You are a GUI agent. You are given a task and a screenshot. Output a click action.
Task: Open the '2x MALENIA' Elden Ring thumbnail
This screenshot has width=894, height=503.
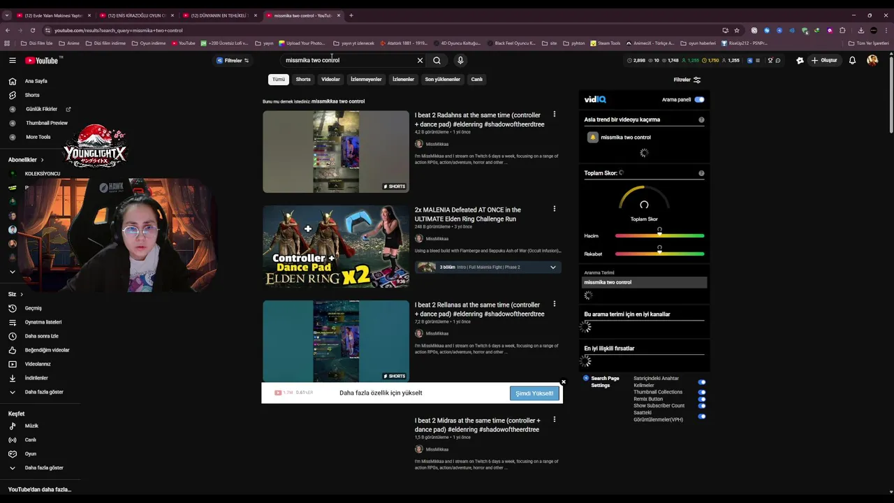pos(336,247)
